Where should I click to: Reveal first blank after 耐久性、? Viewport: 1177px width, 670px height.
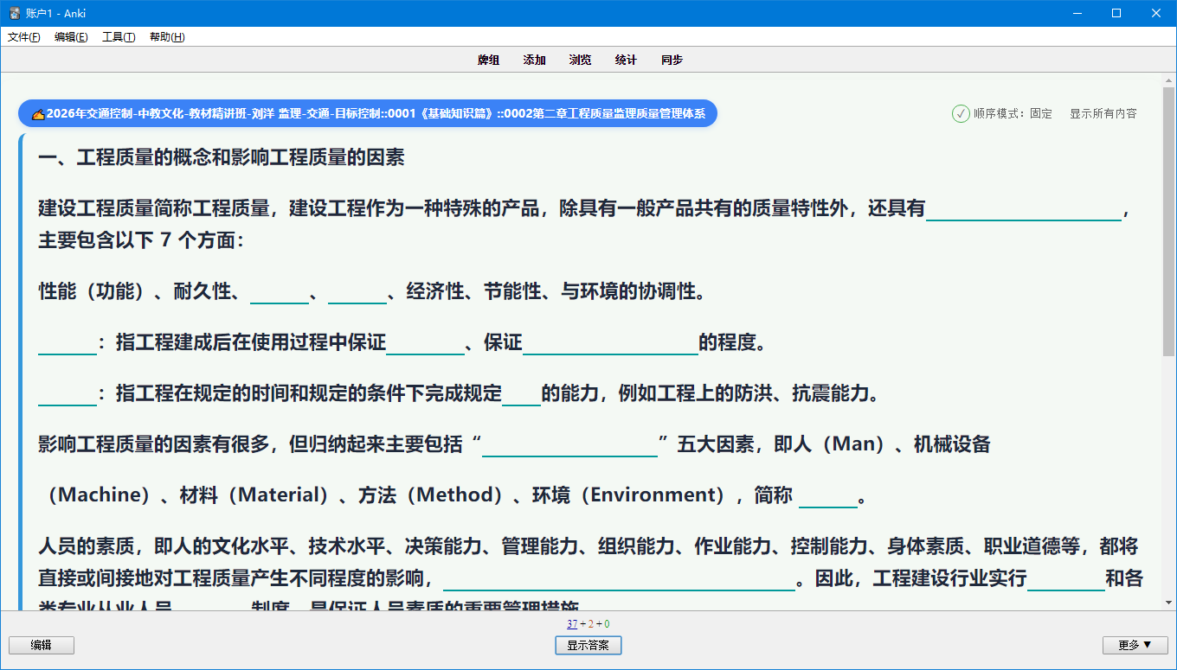(280, 291)
